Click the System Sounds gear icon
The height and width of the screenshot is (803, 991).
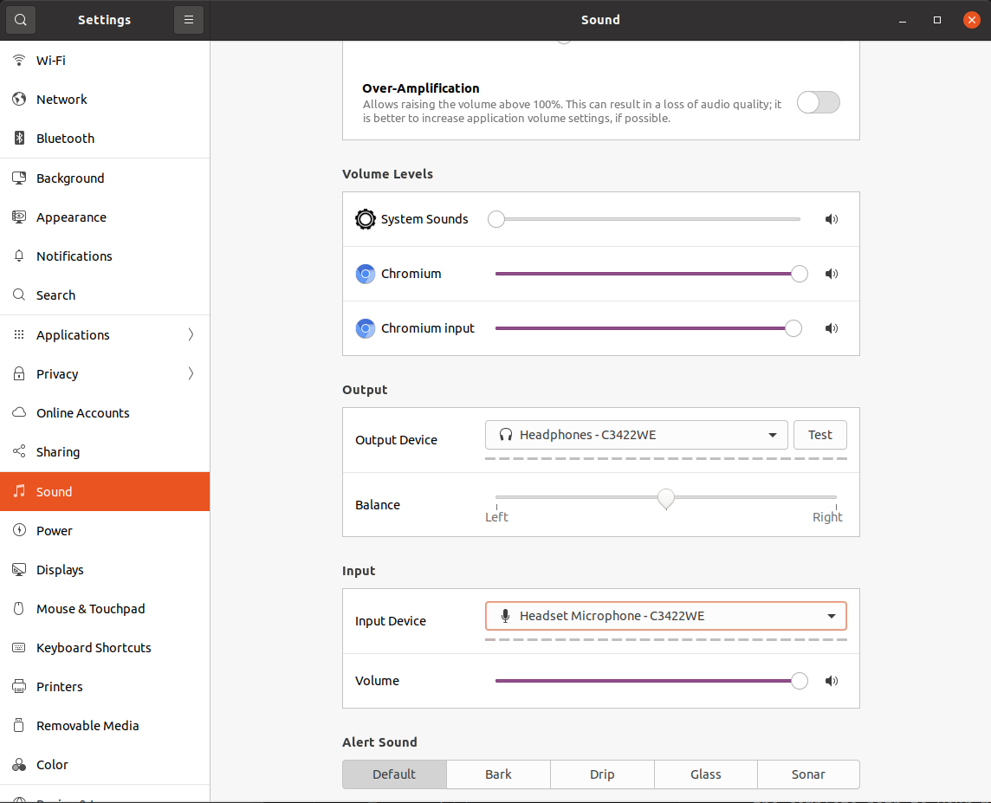click(x=366, y=219)
